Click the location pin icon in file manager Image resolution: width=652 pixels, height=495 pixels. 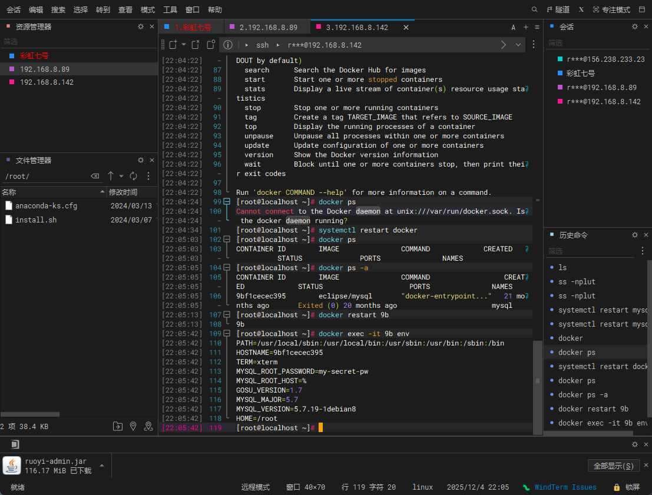tap(133, 426)
